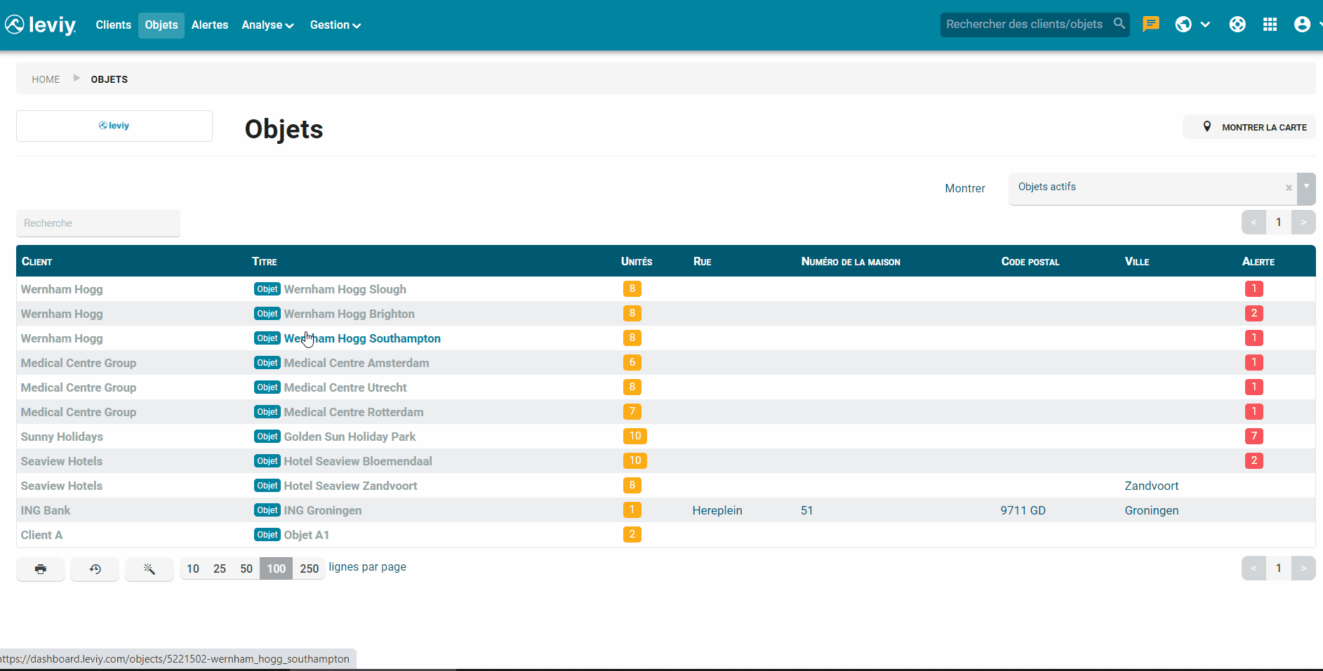This screenshot has width=1323, height=671.
Task: Open the Sunny Holidays client link
Action: 62,437
